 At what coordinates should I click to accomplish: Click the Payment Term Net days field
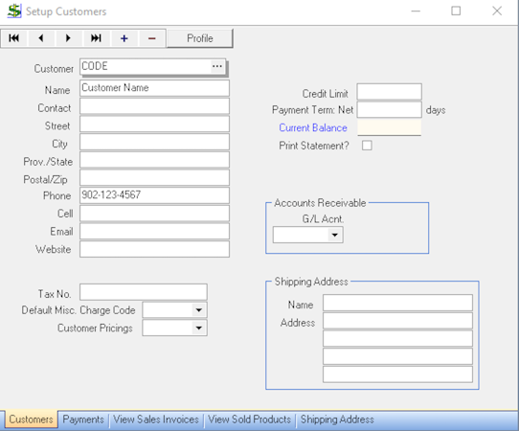coord(389,109)
